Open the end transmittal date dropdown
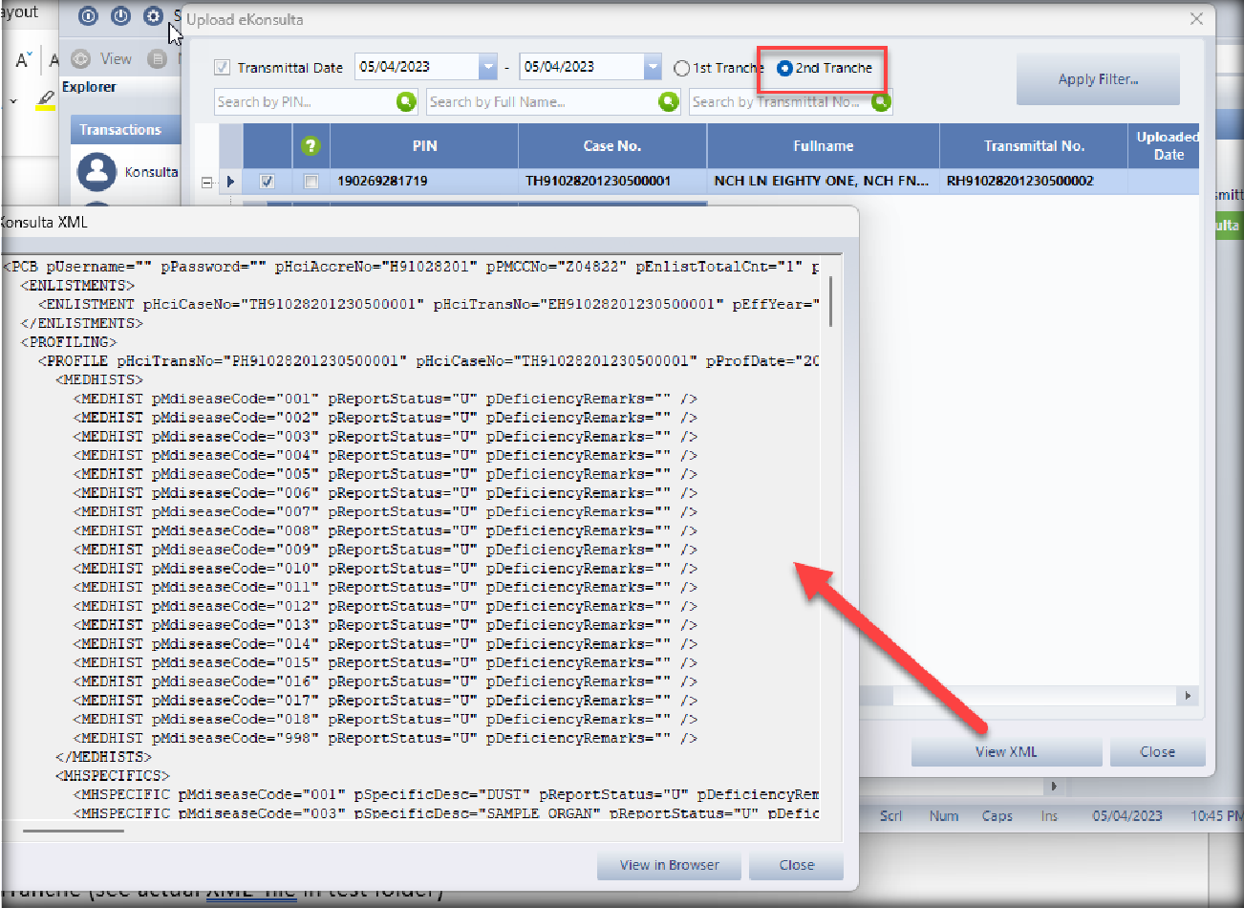Screen dimensions: 1244x908 pyautogui.click(x=653, y=67)
